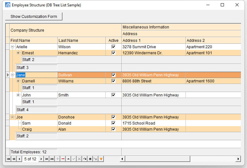This screenshot has width=247, height=168.
Task: Click the Address band header
Action: 181,34
